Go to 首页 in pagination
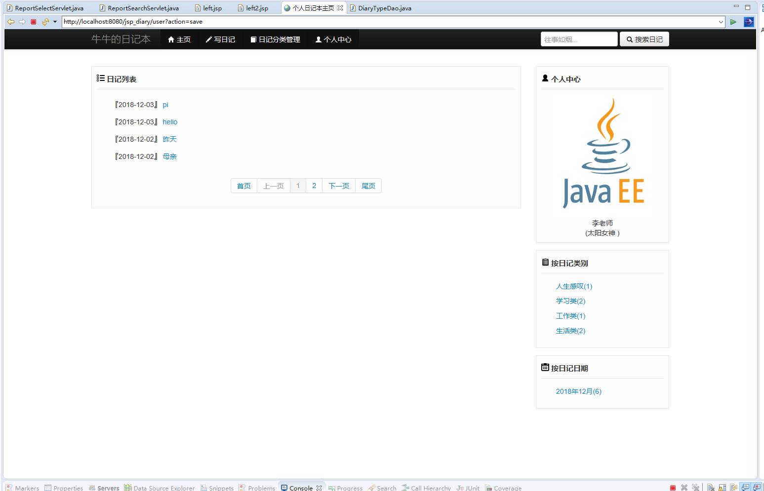The width and height of the screenshot is (764, 491). 244,186
